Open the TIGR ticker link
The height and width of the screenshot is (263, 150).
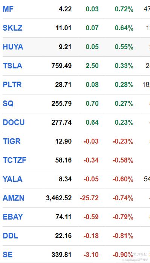tap(12, 141)
